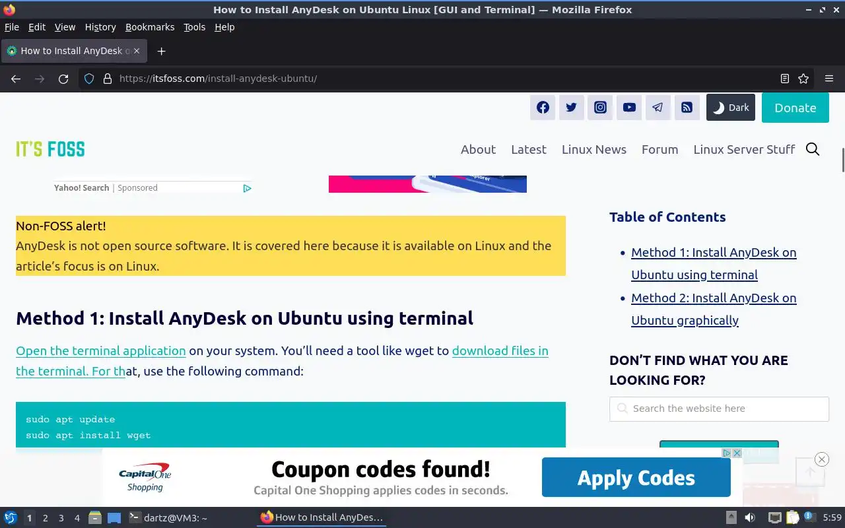The width and height of the screenshot is (845, 528).
Task: Open the Help menu
Action: tap(224, 27)
